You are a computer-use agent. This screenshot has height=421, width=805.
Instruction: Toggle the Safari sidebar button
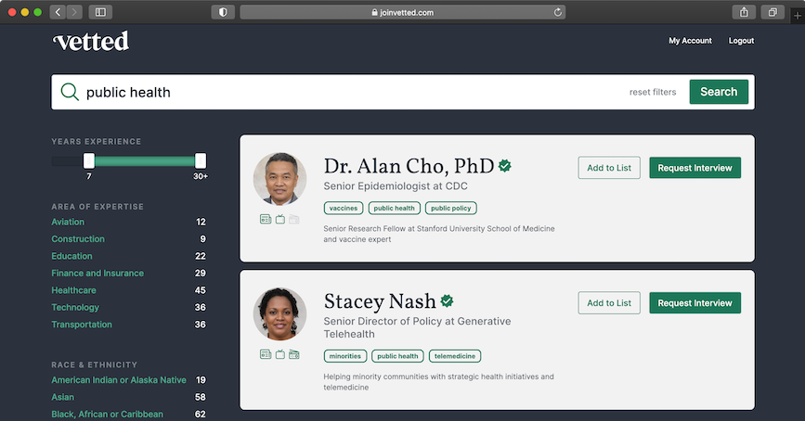99,12
